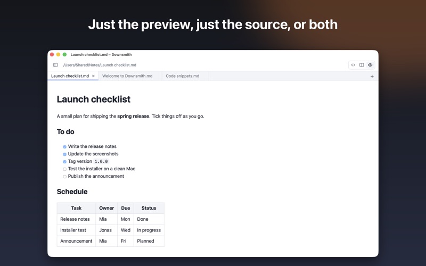
Task: Click the yellow minimize window button
Action: point(58,55)
